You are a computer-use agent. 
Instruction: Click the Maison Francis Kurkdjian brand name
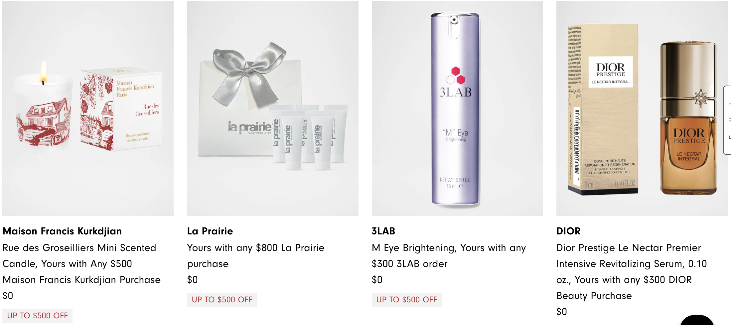tap(62, 231)
